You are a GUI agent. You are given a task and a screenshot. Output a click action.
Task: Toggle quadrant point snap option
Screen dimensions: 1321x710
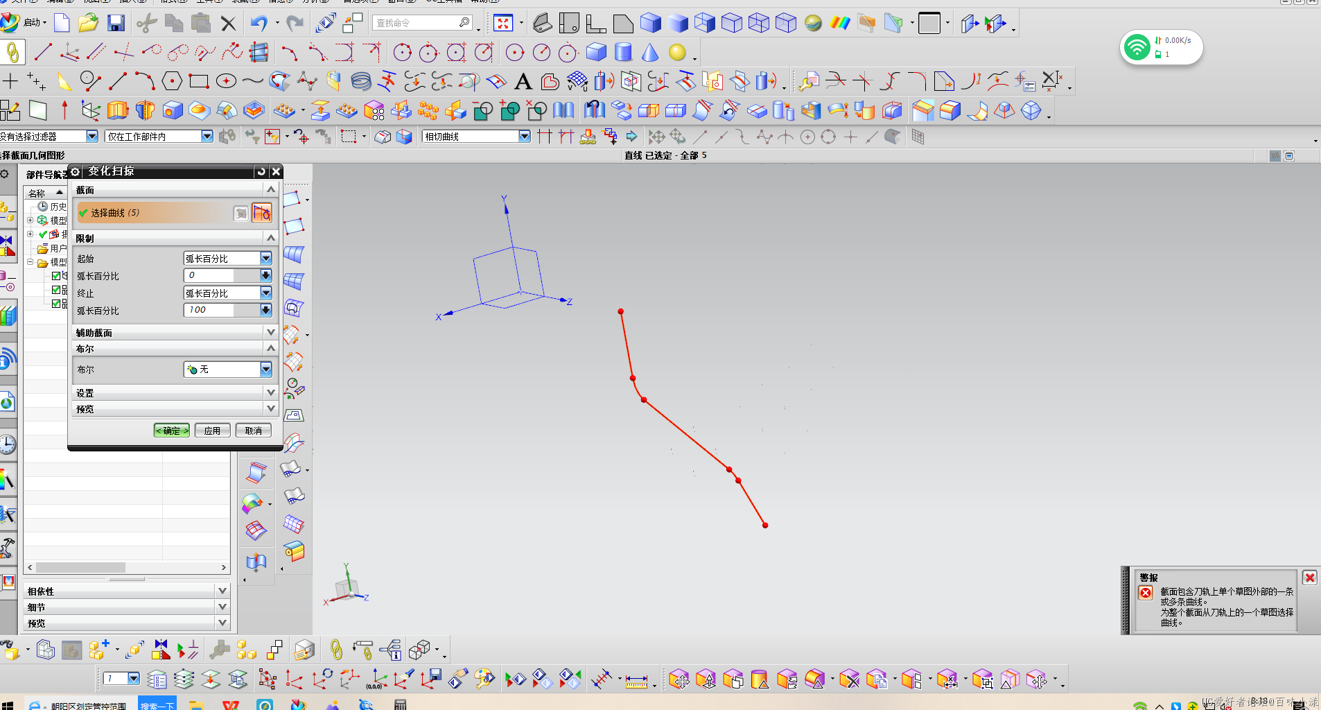tap(828, 137)
